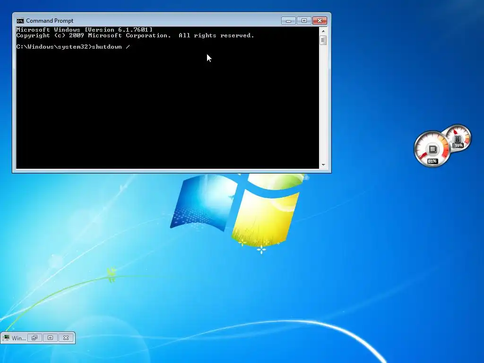
Task: Click the Command Prompt scrollbar down arrow
Action: [323, 165]
